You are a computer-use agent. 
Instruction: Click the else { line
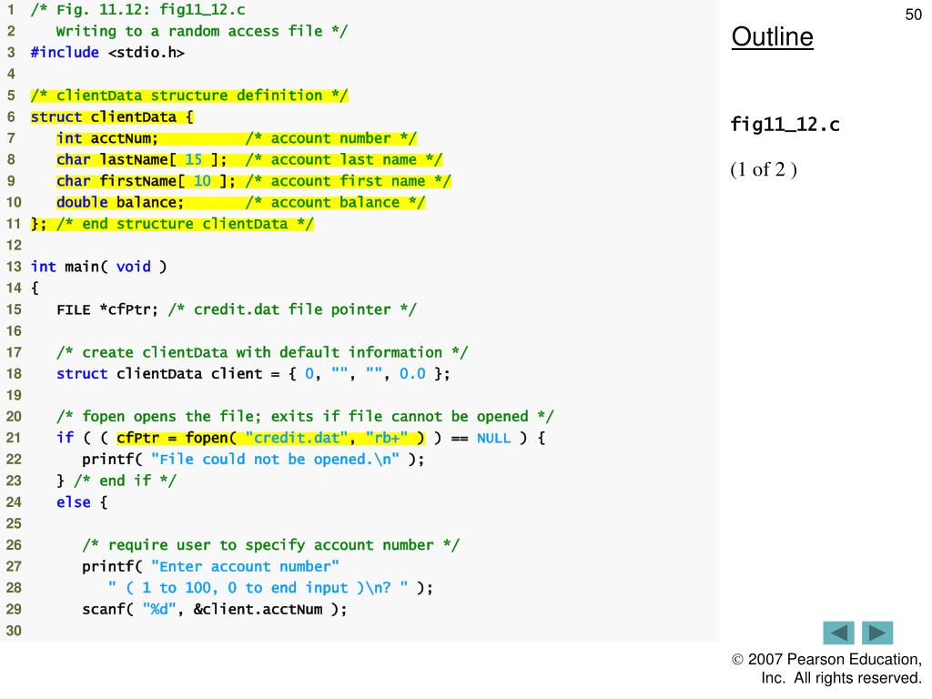click(x=82, y=501)
